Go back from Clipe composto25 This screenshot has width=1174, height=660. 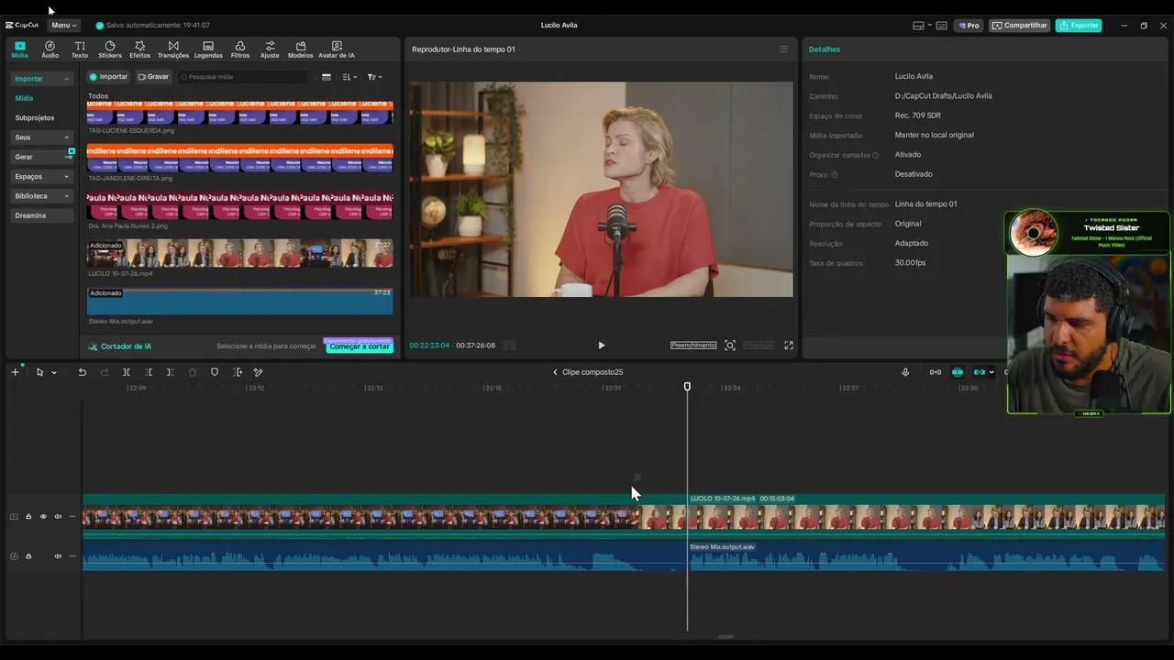point(555,372)
